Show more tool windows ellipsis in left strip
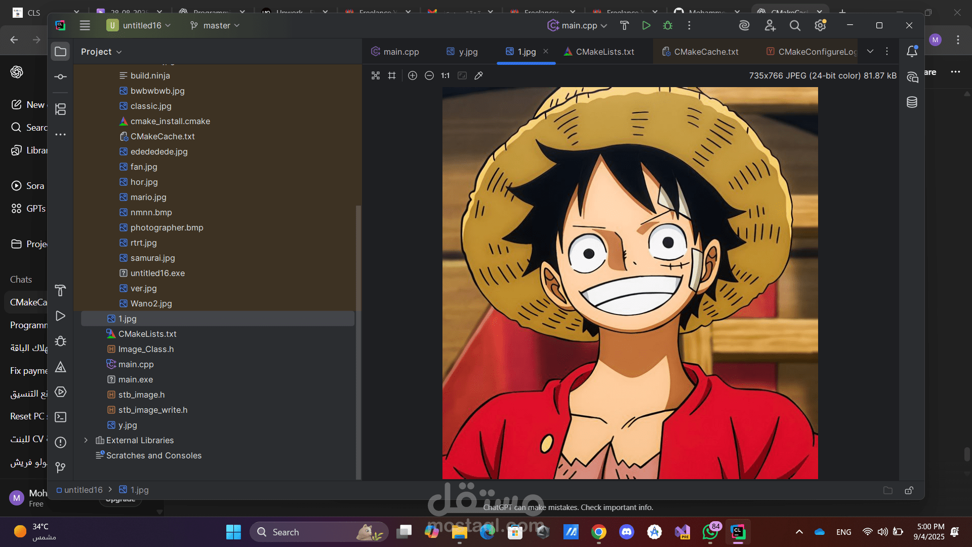Viewport: 972px width, 547px height. [x=60, y=134]
